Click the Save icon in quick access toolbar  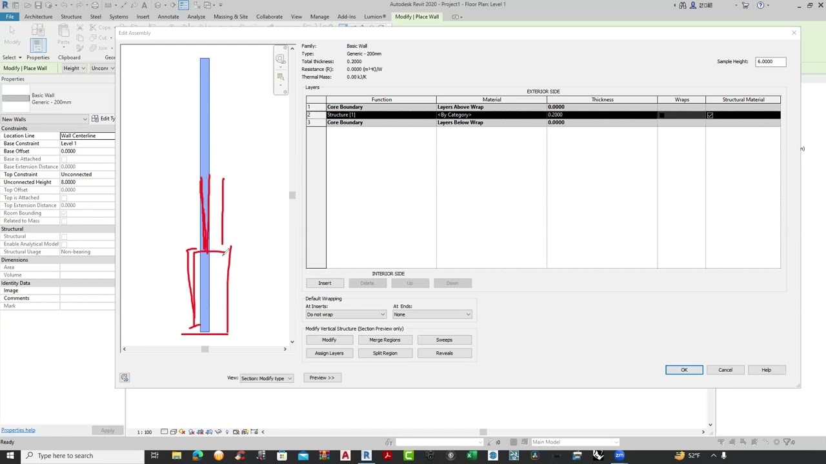tap(38, 5)
